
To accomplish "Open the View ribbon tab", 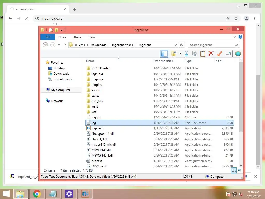I will [92, 37].
